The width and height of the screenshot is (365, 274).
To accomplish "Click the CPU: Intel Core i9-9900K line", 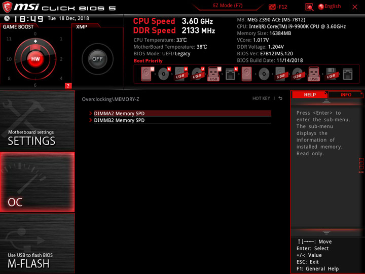I will 291,26.
